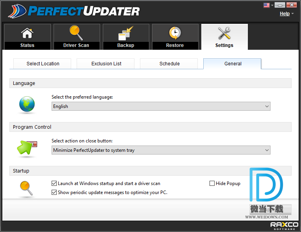Select the General tab
Screen dimensions: 301x232
click(232, 63)
